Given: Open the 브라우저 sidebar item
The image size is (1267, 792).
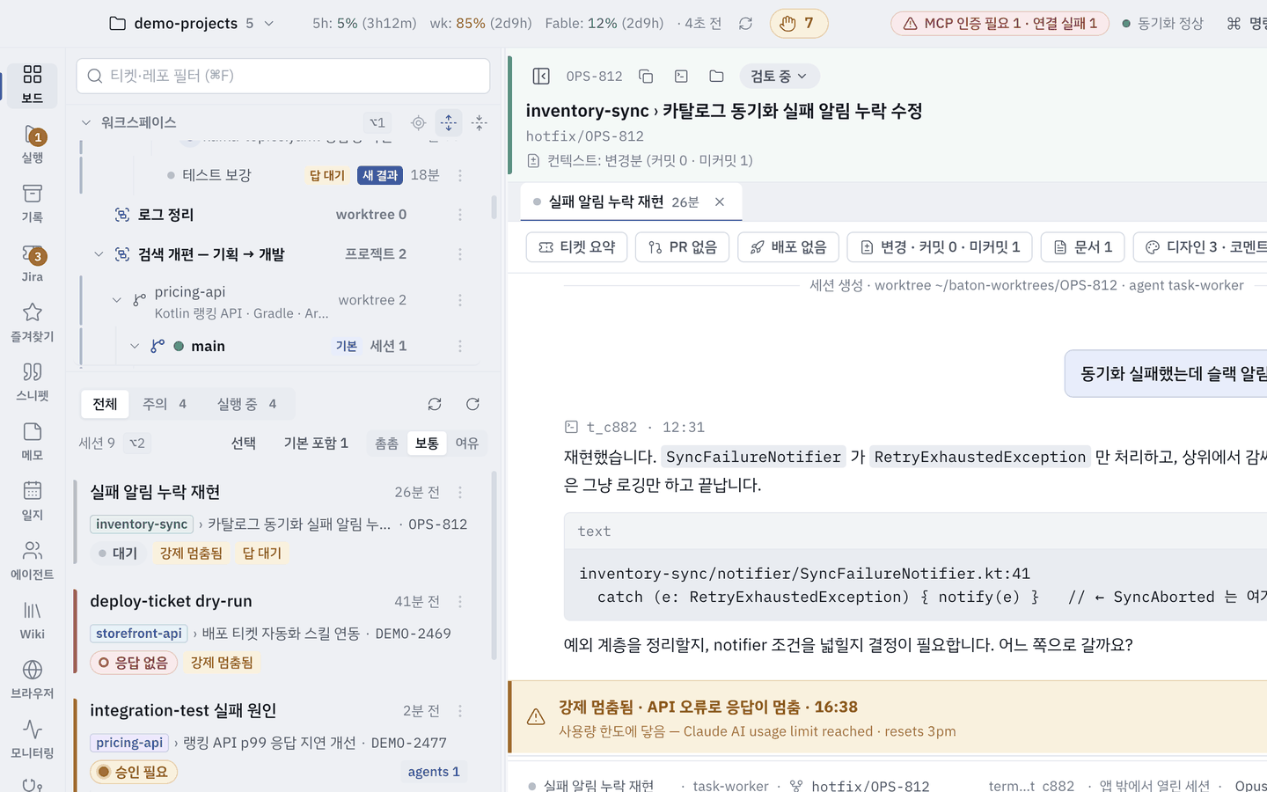Looking at the screenshot, I should click(32, 680).
